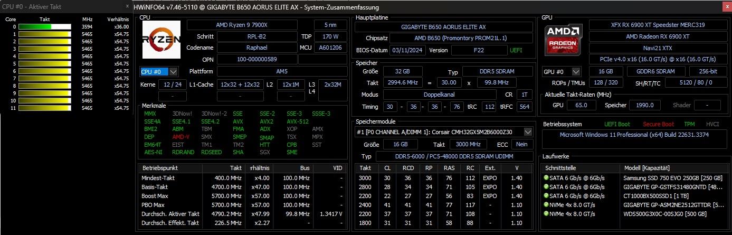Click status icon for WDS500G3X0C-00SJG0 drive

546,214
